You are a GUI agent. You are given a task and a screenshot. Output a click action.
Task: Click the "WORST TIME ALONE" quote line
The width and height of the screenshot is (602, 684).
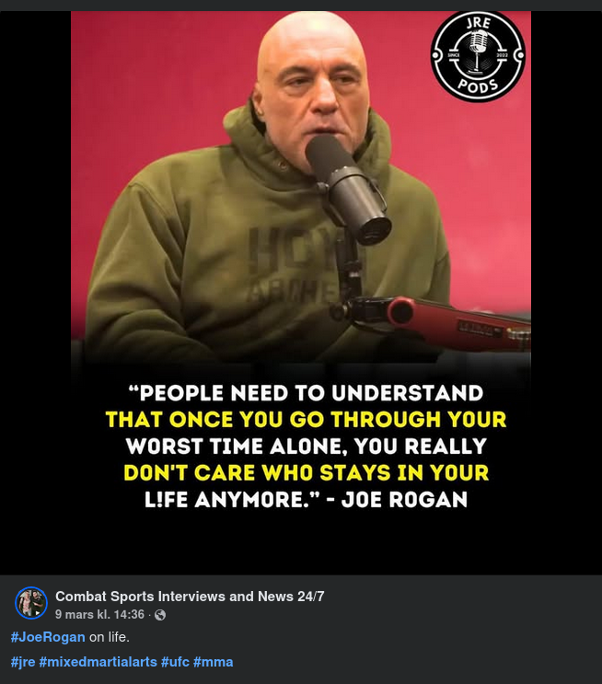(307, 446)
